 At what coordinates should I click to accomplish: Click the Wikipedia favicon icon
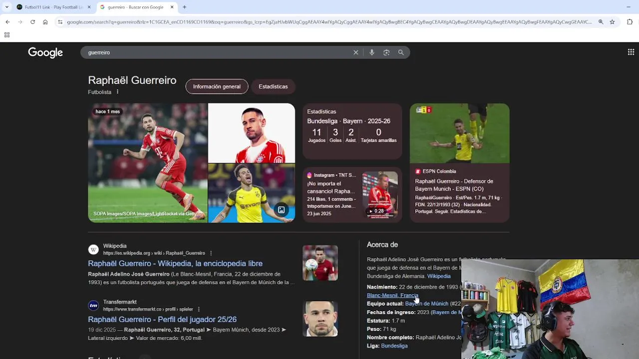(x=93, y=249)
